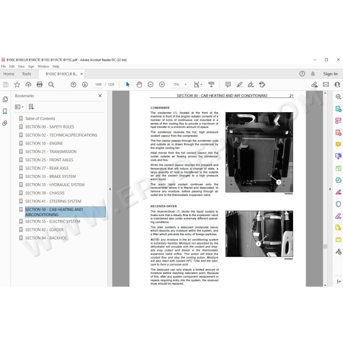Select the highlight text pen icon

[x=240, y=84]
